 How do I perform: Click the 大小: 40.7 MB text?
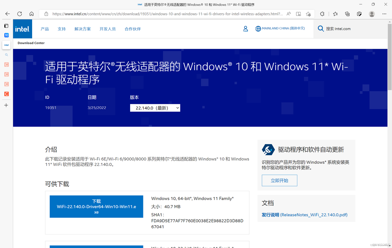click(166, 207)
